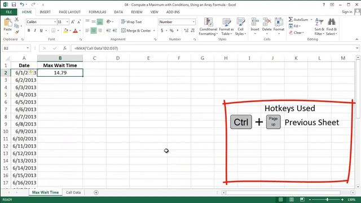361x203 pixels.
Task: Click the Format Painter brush icon
Action: pyautogui.click(x=16, y=32)
